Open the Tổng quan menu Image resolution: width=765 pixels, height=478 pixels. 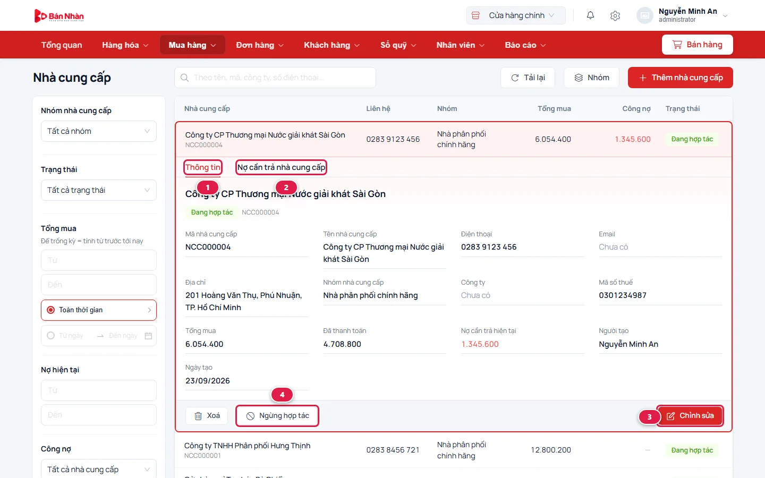click(62, 45)
